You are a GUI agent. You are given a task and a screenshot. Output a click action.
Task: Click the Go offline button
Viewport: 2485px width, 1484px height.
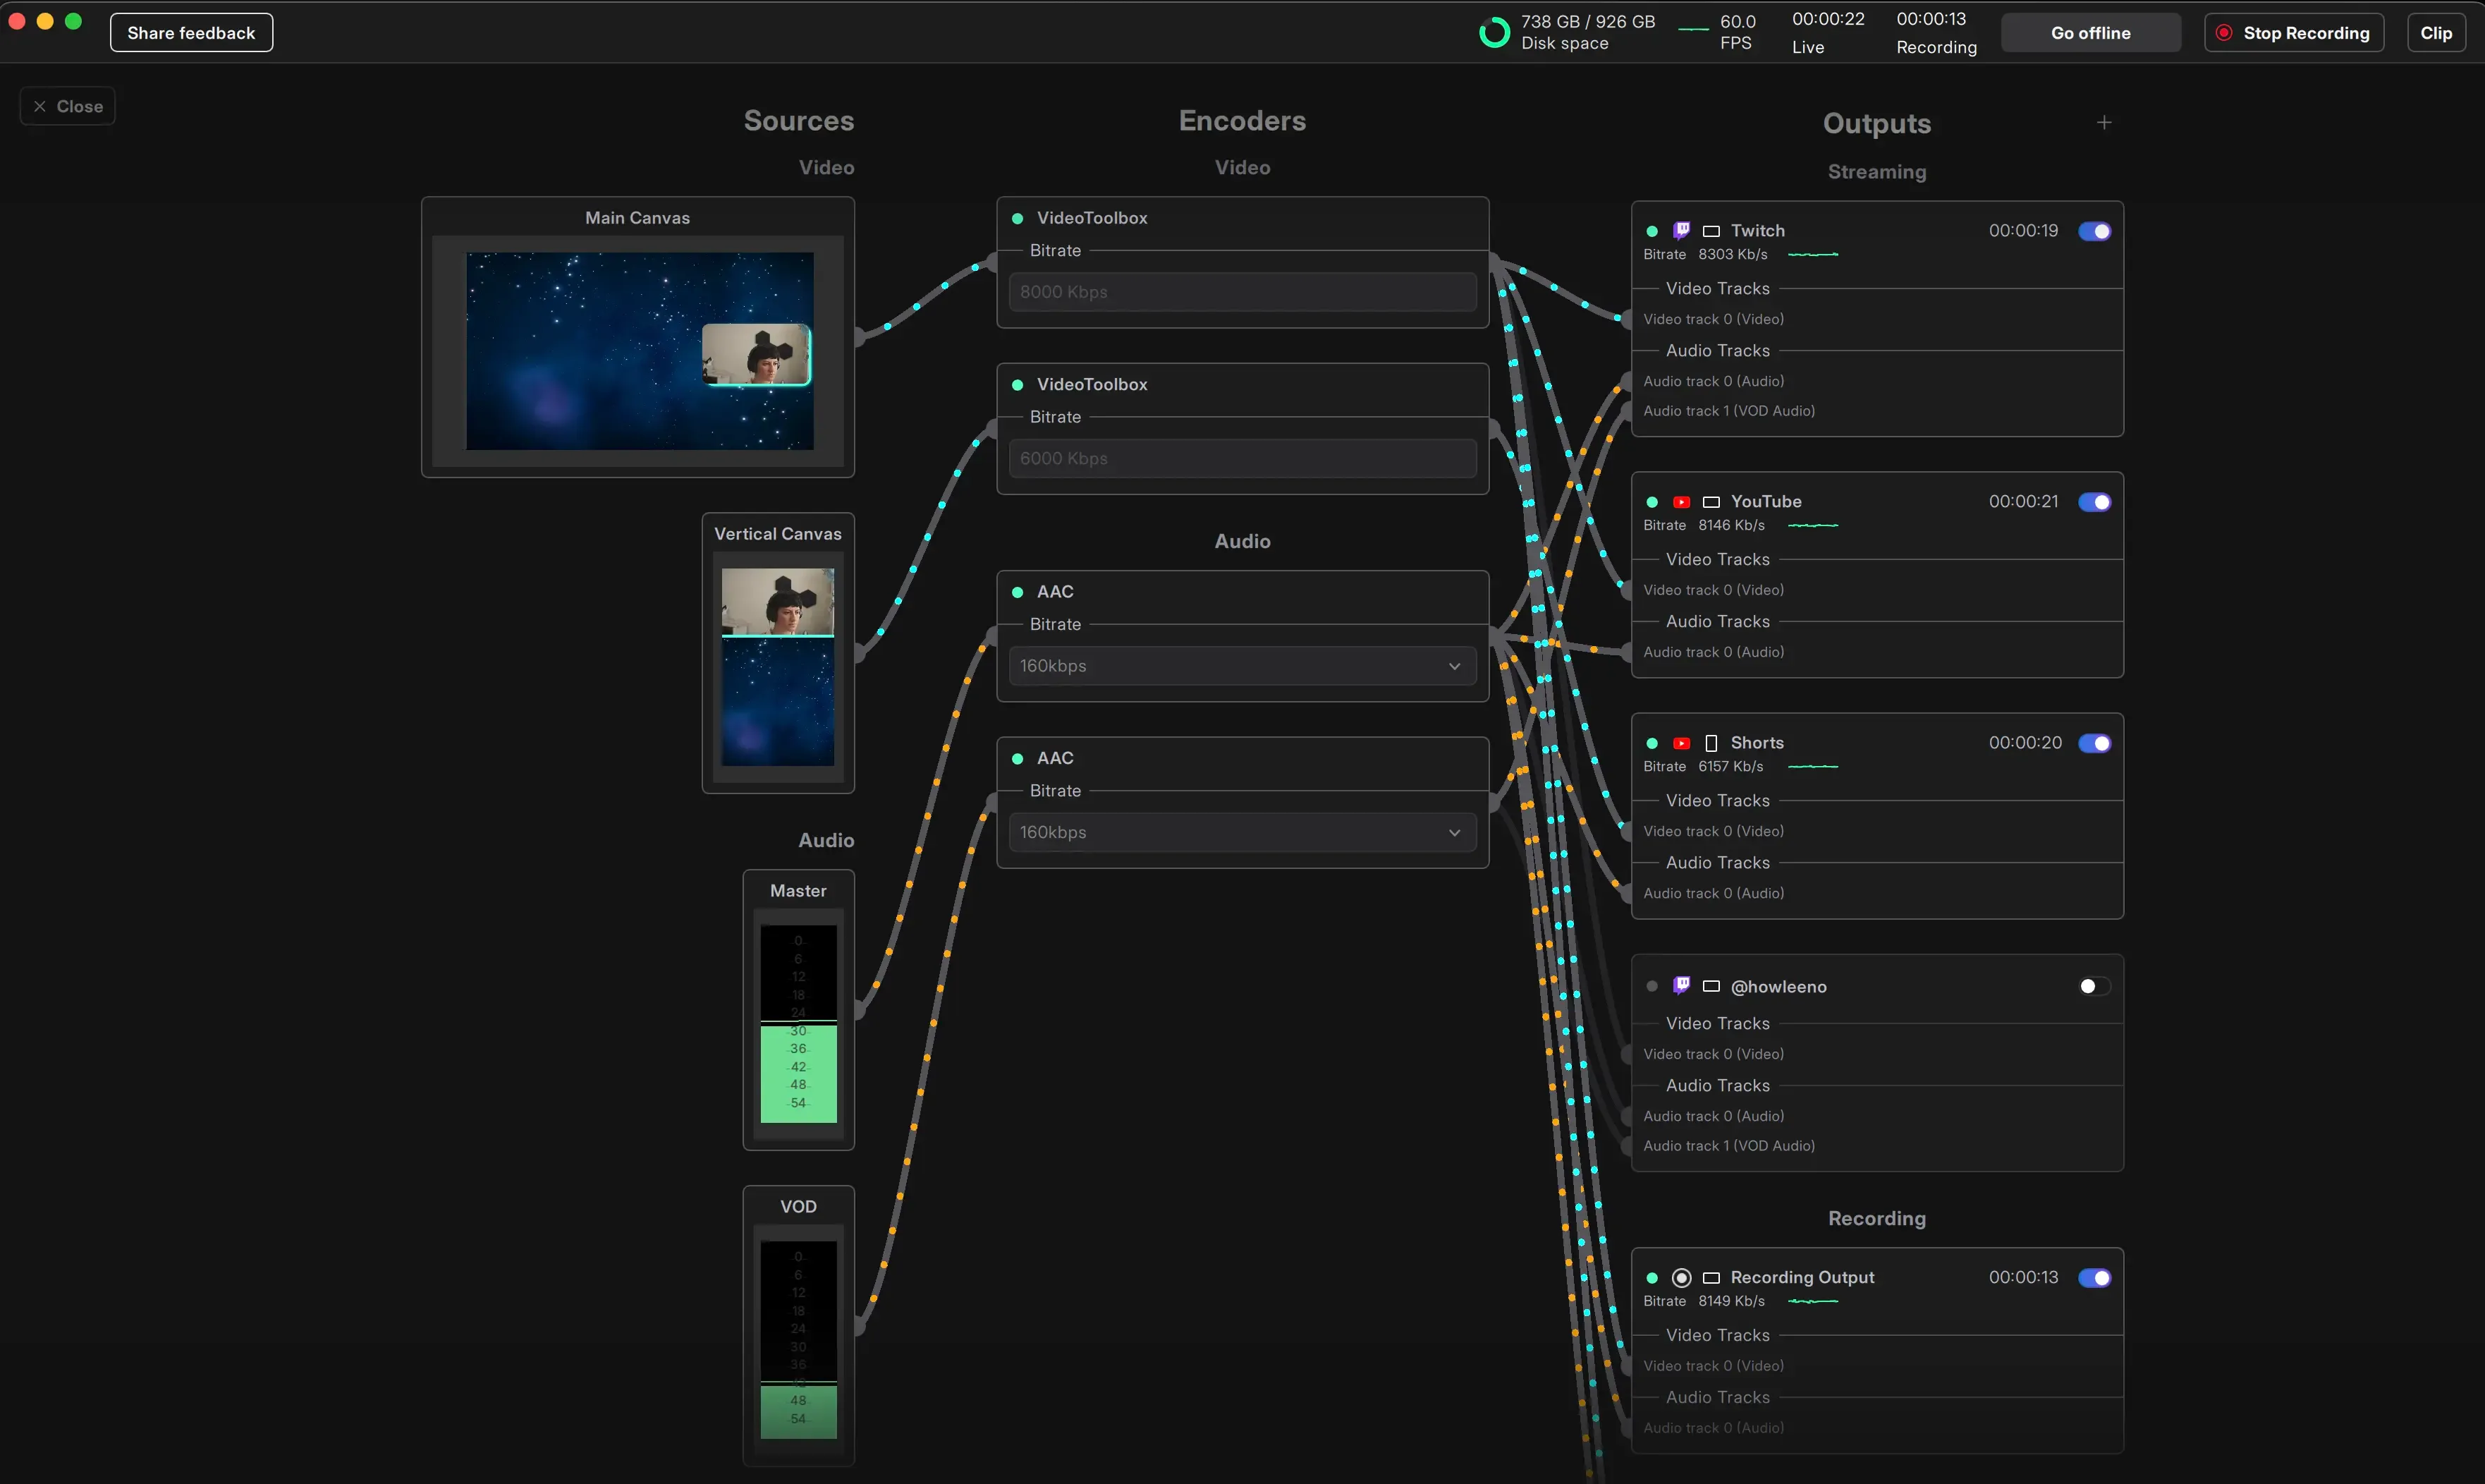[2090, 32]
